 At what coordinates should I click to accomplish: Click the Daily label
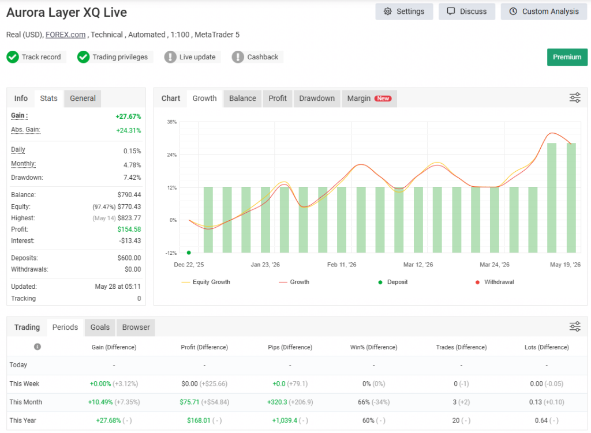point(18,149)
